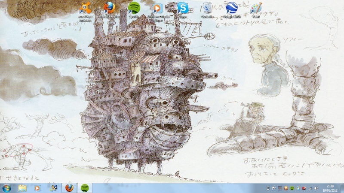Switch to the Spotify taskbar window
The height and width of the screenshot is (193, 344).
(x=85, y=188)
